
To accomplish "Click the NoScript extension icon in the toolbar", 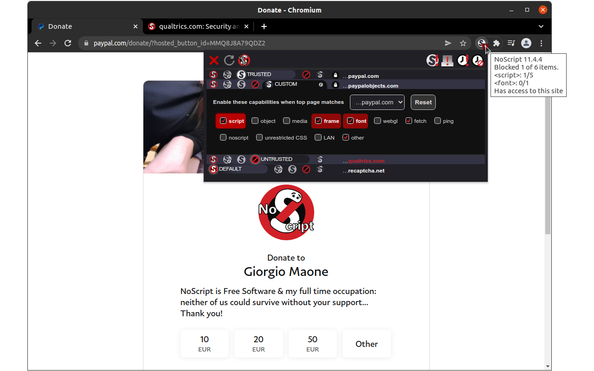I will [481, 43].
